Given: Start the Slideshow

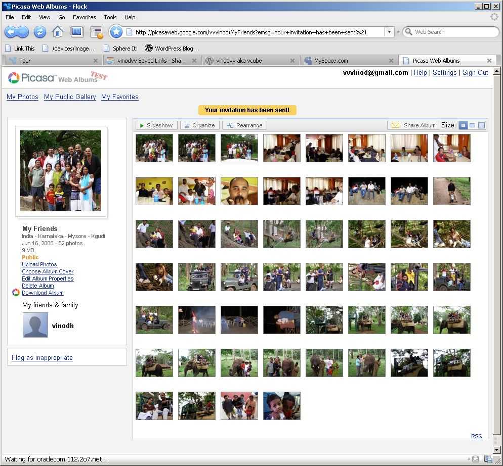Looking at the screenshot, I should click(156, 125).
